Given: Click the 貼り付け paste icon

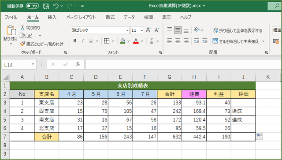Looking at the screenshot, I should [x=11, y=30].
